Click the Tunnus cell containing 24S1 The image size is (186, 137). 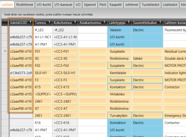[x=43, y=116]
